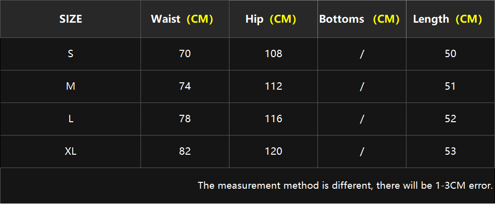Click the M size row label
Screen dimensions: 495x204
point(70,86)
